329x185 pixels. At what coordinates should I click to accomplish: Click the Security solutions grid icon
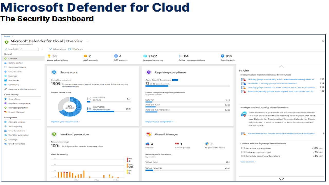click(x=5, y=131)
